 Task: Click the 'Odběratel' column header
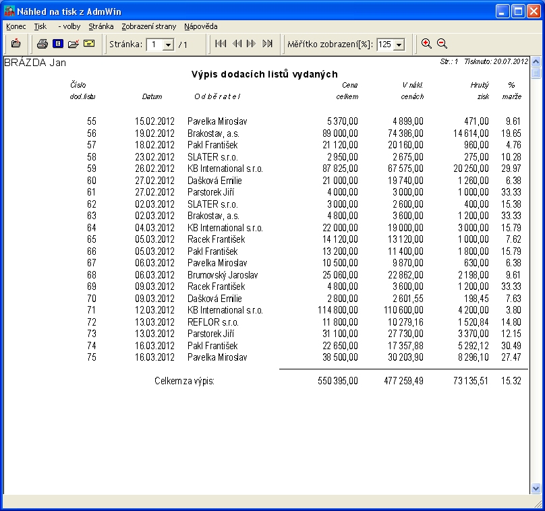click(x=217, y=96)
